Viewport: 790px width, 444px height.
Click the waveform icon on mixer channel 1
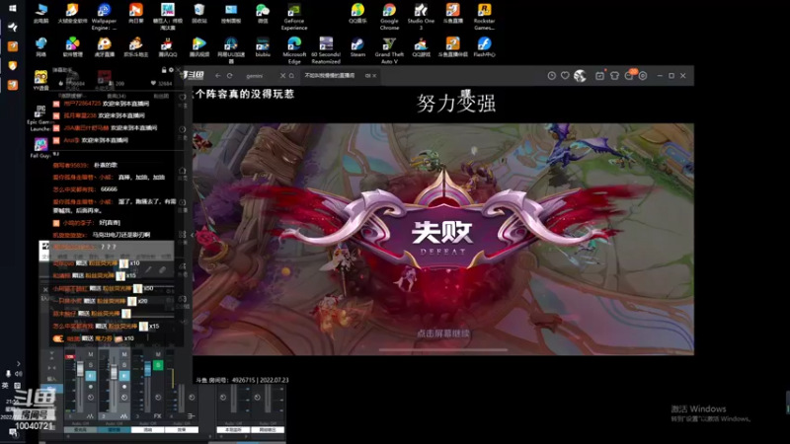[x=90, y=416]
